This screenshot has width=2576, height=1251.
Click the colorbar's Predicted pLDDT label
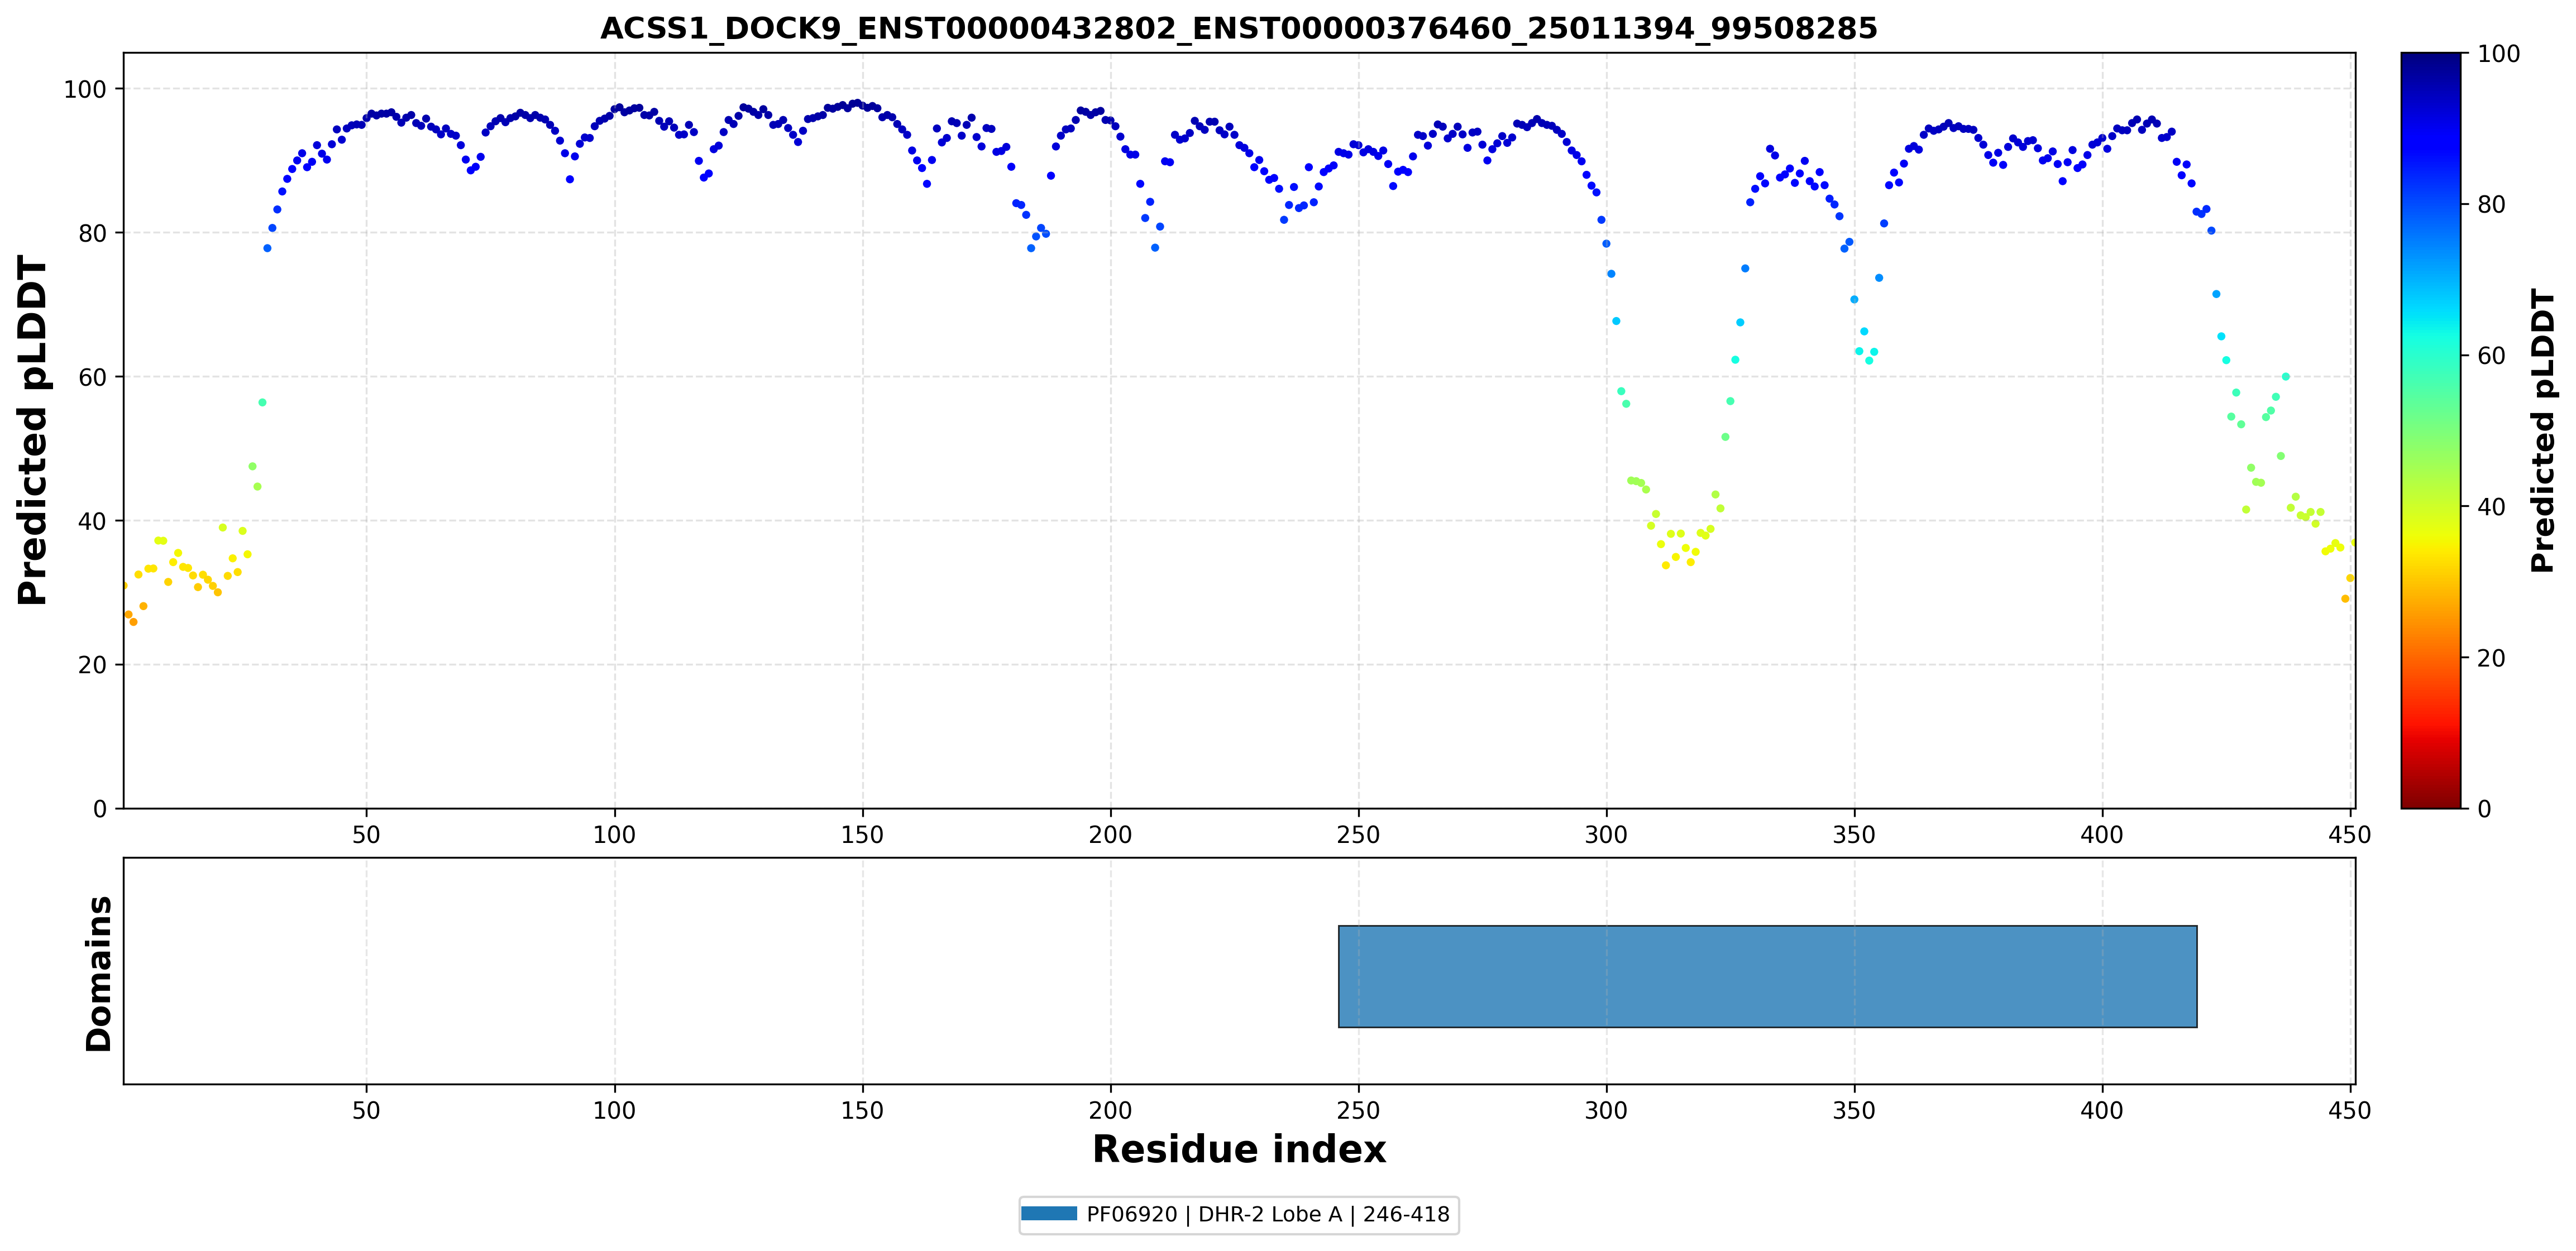tap(2542, 430)
